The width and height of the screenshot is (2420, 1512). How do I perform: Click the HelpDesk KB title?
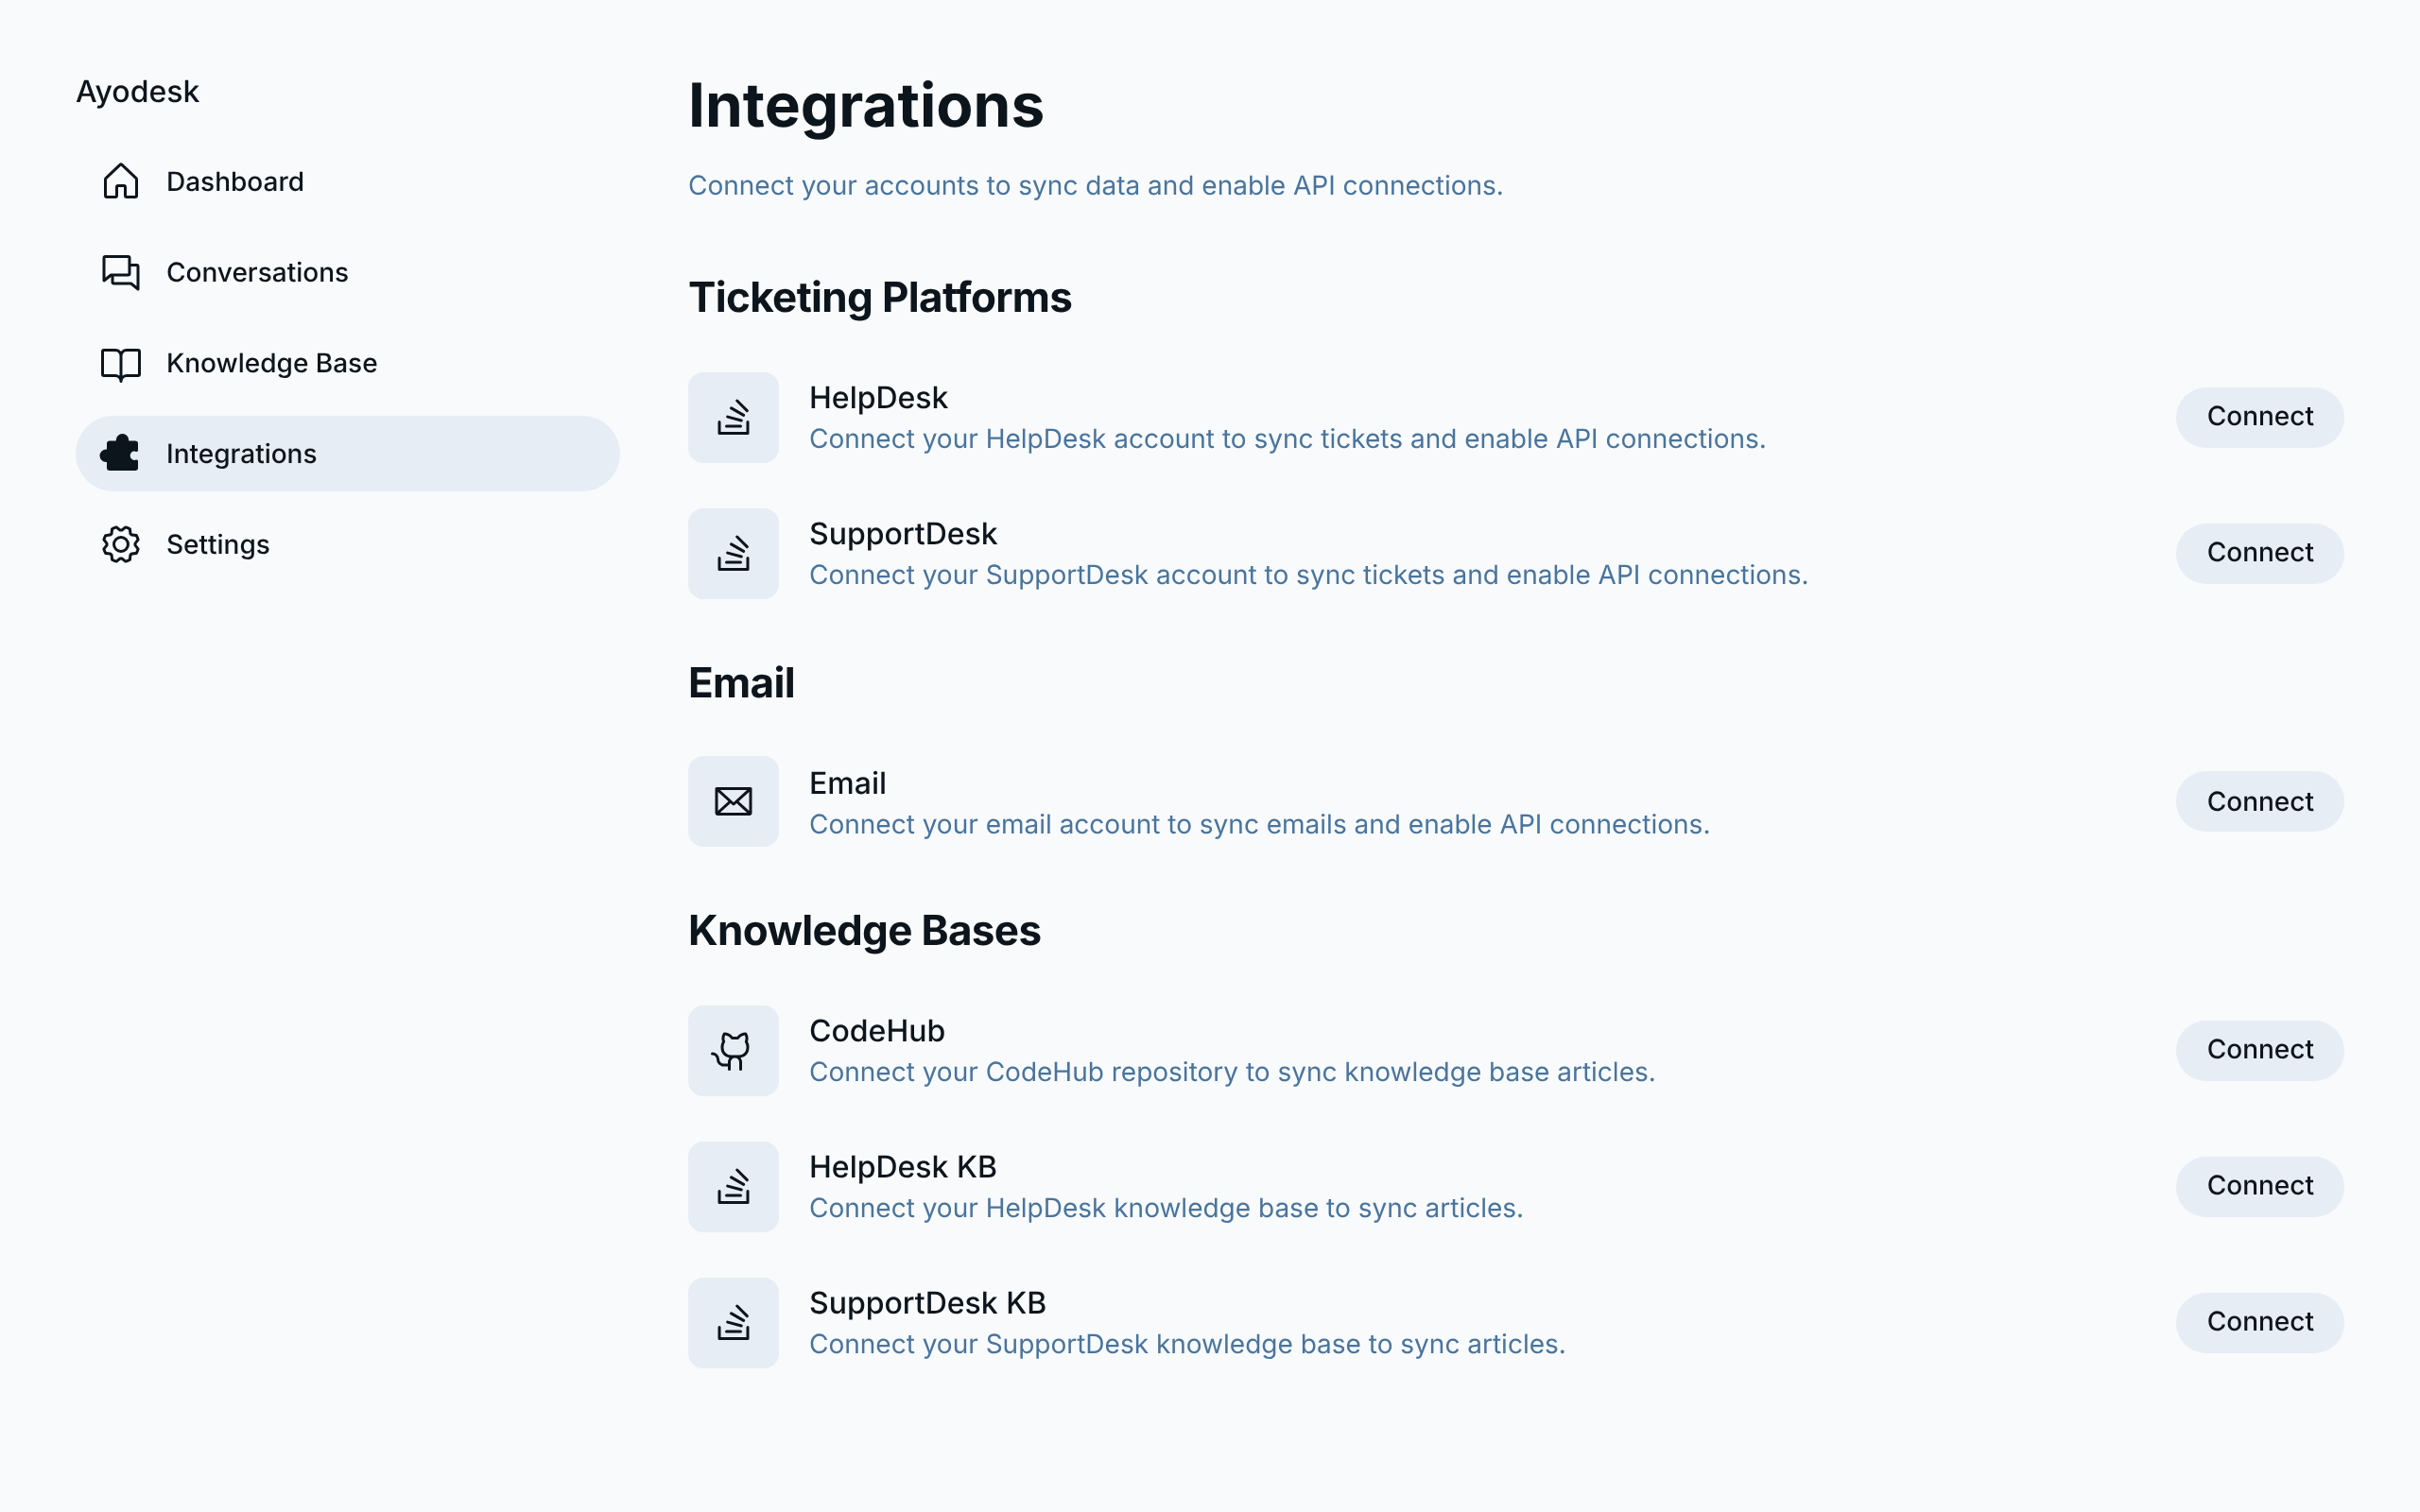pos(903,1167)
